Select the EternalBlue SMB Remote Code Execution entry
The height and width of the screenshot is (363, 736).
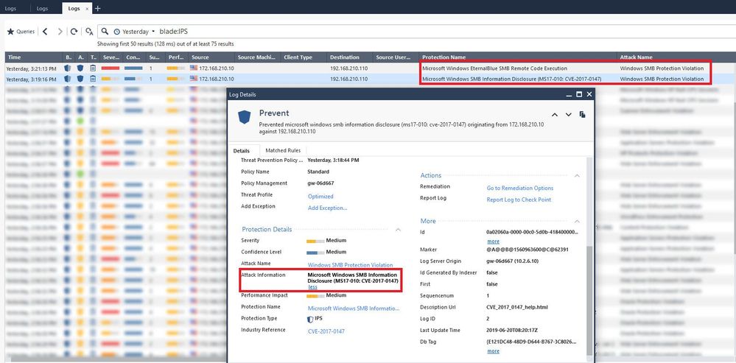coord(494,68)
